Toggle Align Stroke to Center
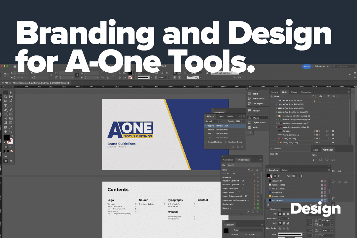The image size is (357, 238). (284, 228)
